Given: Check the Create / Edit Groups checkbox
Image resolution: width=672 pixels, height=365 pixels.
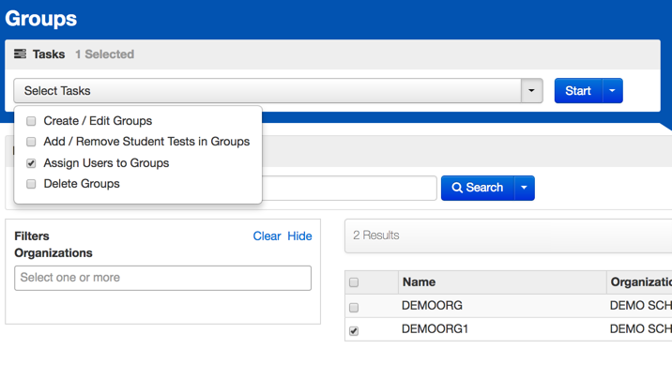Looking at the screenshot, I should point(31,121).
